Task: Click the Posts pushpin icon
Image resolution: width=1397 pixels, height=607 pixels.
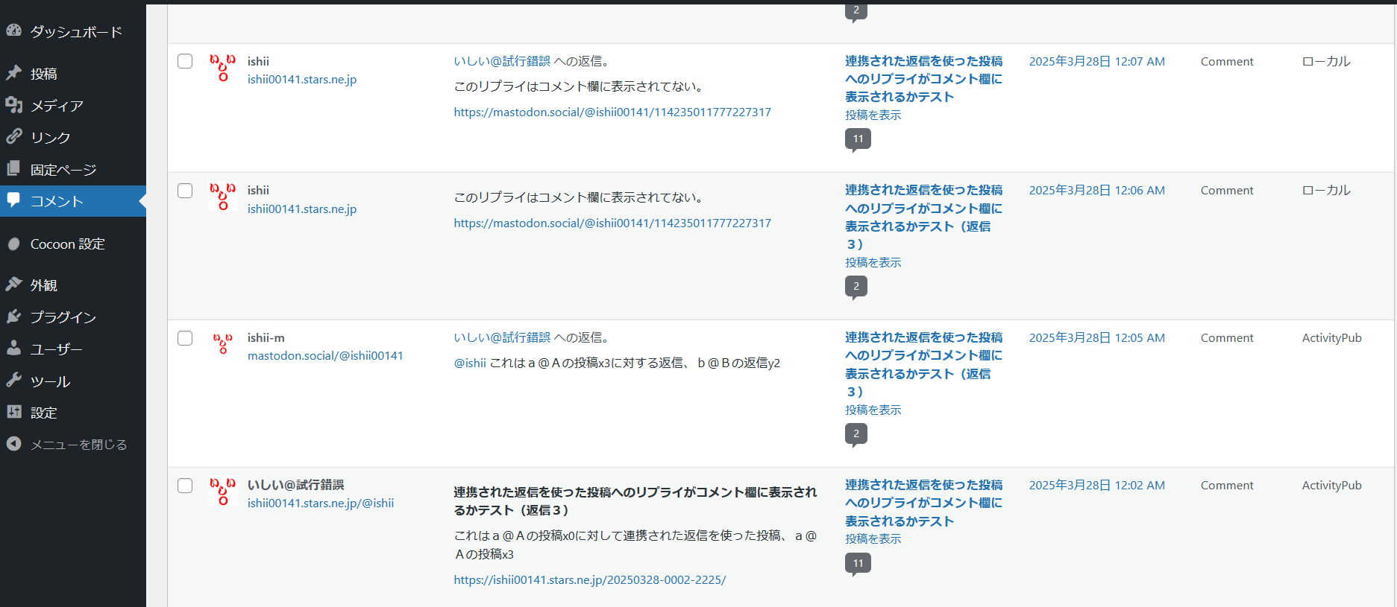Action: pos(14,73)
